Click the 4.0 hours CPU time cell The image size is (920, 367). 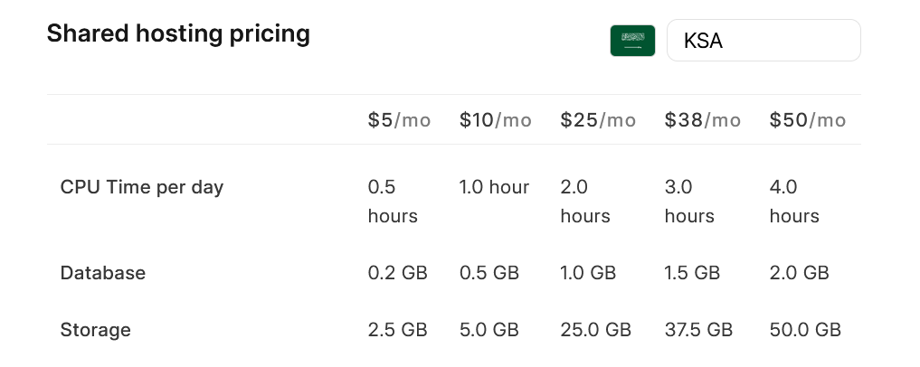click(794, 202)
